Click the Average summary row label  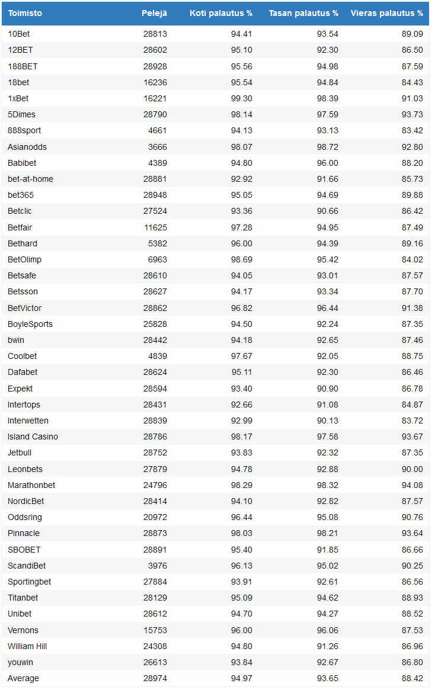pyautogui.click(x=23, y=678)
